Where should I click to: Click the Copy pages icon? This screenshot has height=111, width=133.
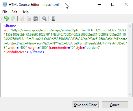[29, 19]
